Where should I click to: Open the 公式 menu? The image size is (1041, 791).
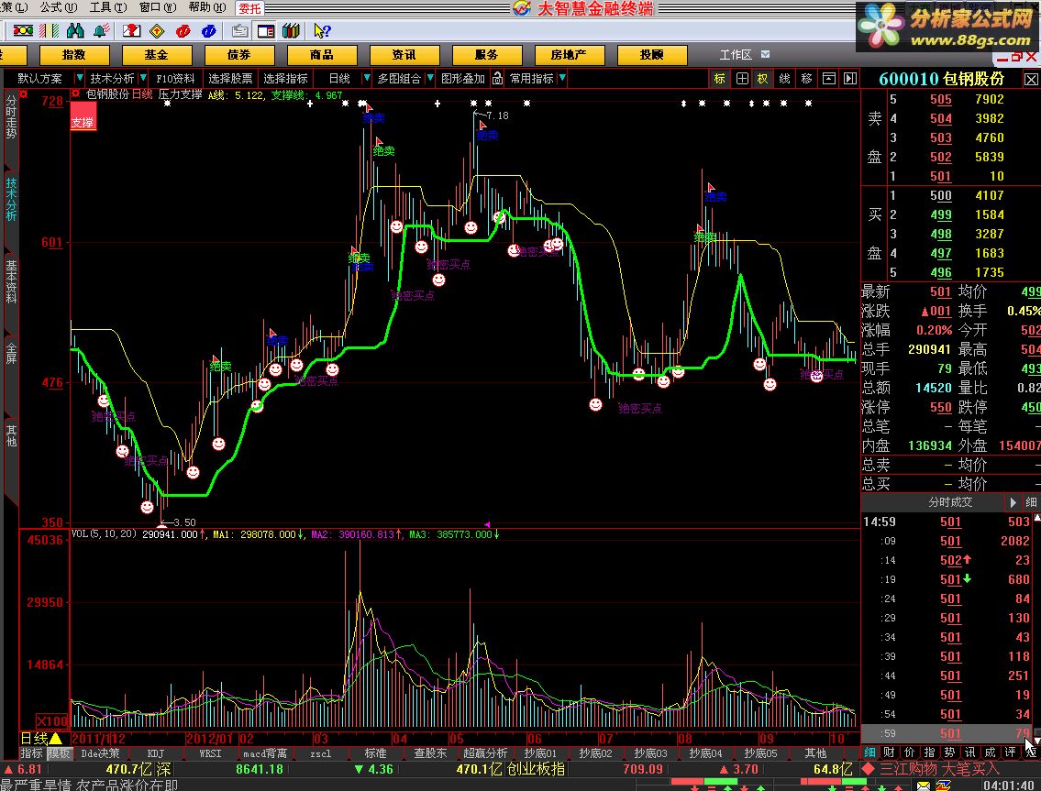[x=59, y=7]
